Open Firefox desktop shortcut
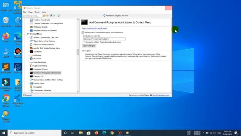Image resolution: width=241 pixels, height=136 pixels. tap(6, 37)
